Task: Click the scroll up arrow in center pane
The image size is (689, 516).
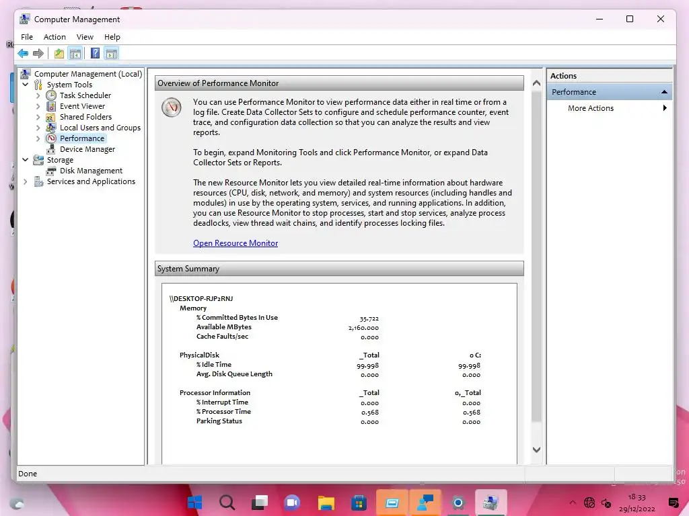Action: coord(536,83)
